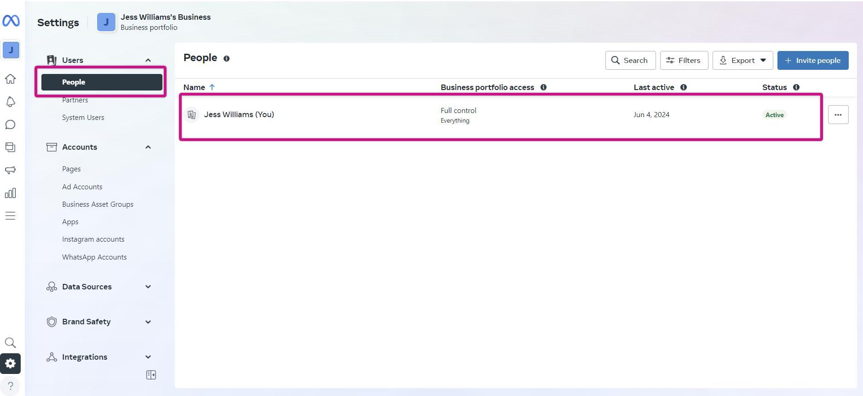This screenshot has height=396, width=863.
Task: Open Apps under Accounts
Action: [x=70, y=222]
